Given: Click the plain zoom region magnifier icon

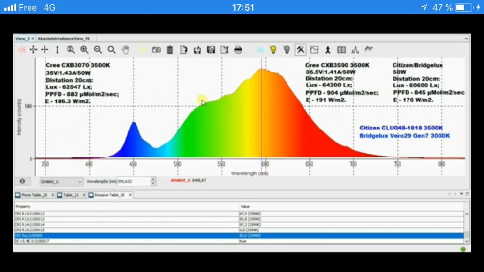Looking at the screenshot, I should point(111,50).
